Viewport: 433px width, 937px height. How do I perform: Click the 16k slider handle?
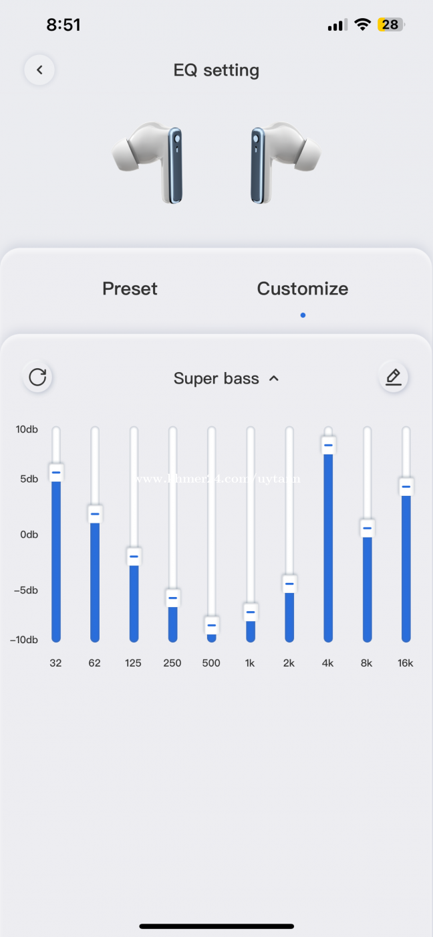406,487
